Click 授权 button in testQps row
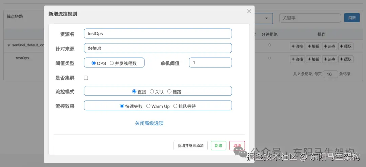366x167 pixels. [x=346, y=59]
